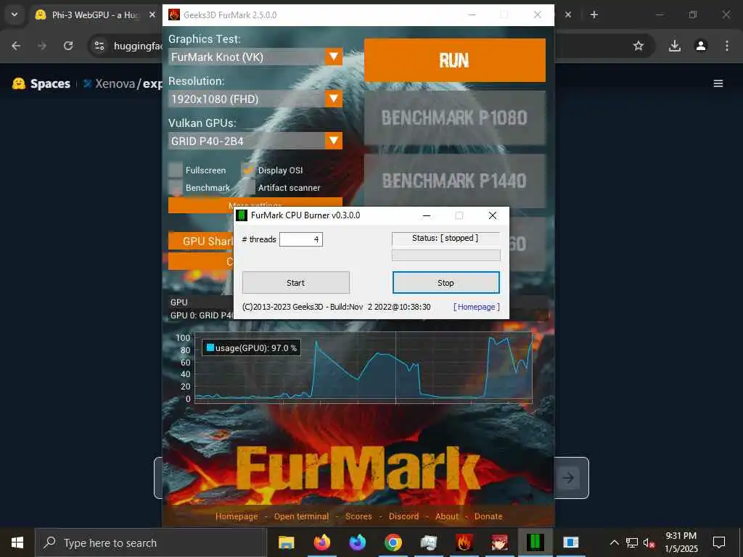743x557 pixels.
Task: Open site information icon in address bar
Action: pyautogui.click(x=99, y=46)
